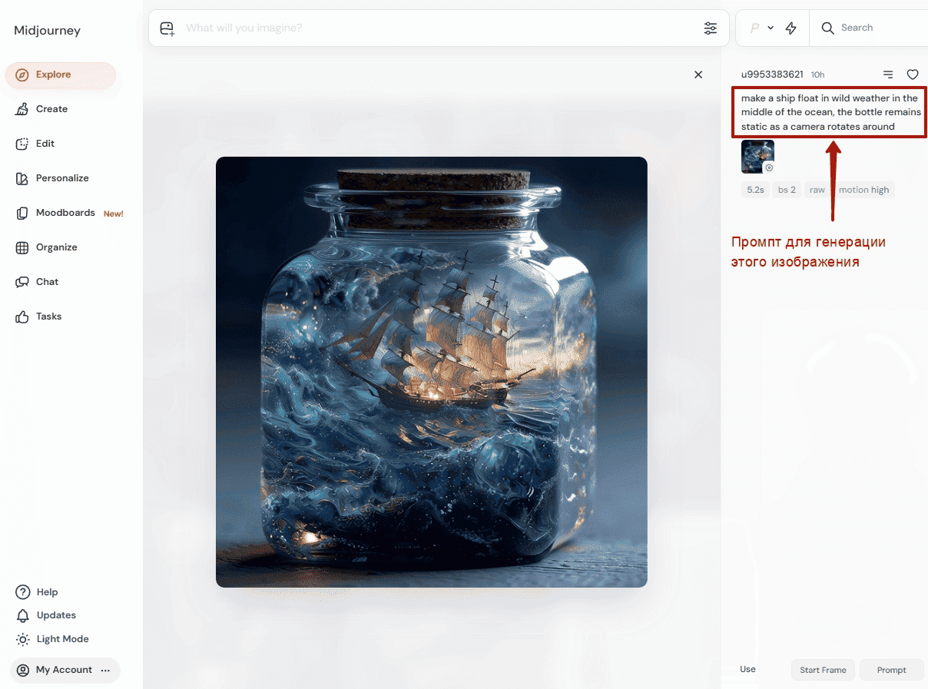The width and height of the screenshot is (928, 689).
Task: Click the Start Frame button
Action: 823,670
